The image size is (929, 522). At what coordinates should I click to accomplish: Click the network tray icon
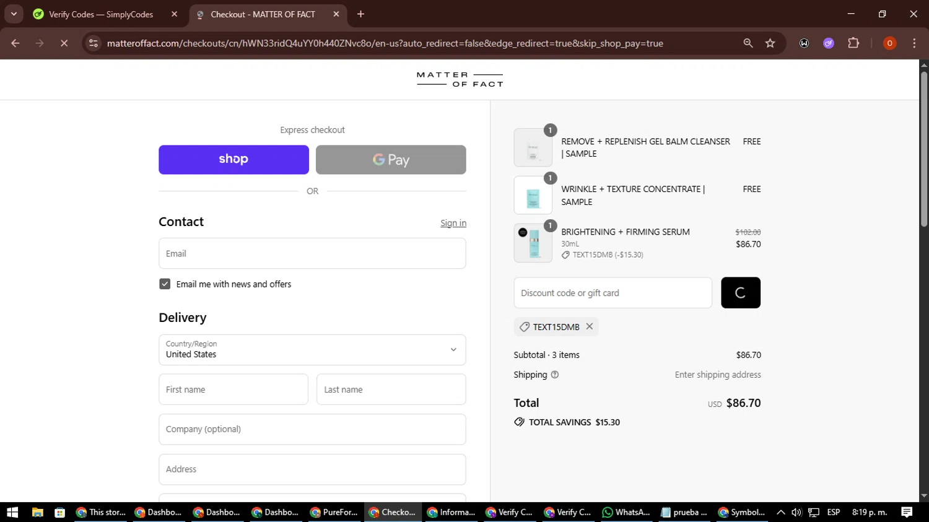tap(814, 512)
